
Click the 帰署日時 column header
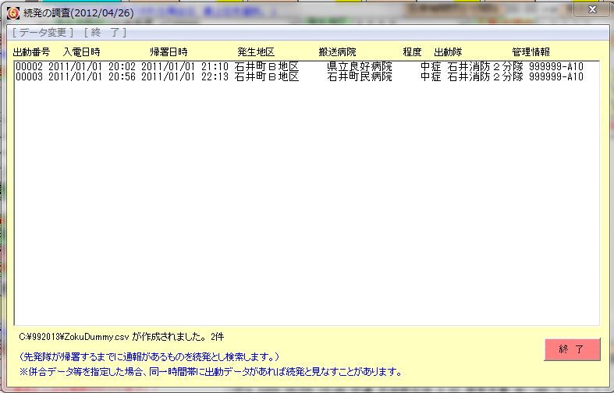pos(169,51)
